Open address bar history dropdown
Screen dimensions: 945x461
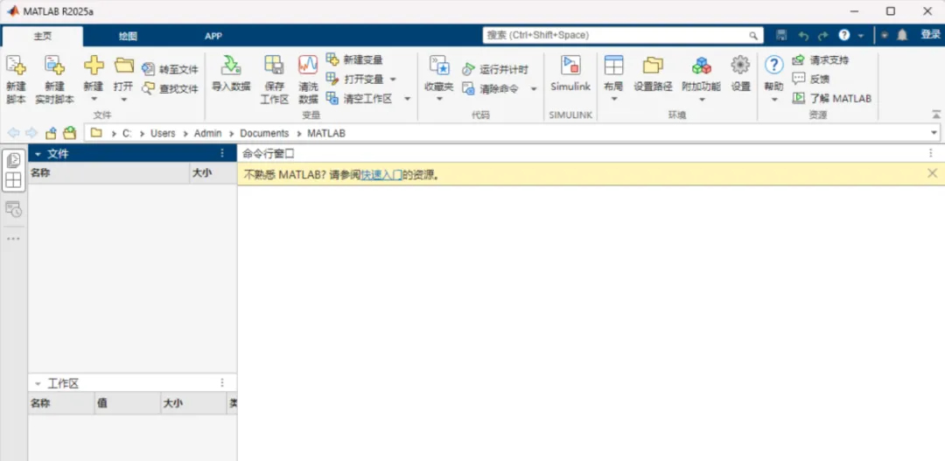[934, 133]
